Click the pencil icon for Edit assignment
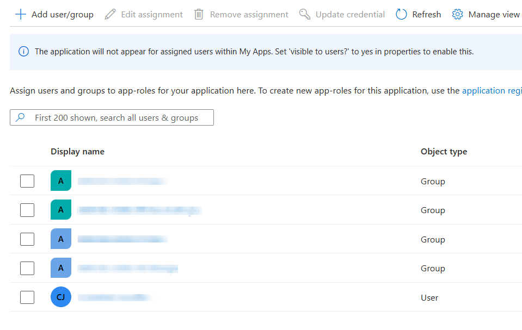522x330 pixels. pyautogui.click(x=110, y=14)
